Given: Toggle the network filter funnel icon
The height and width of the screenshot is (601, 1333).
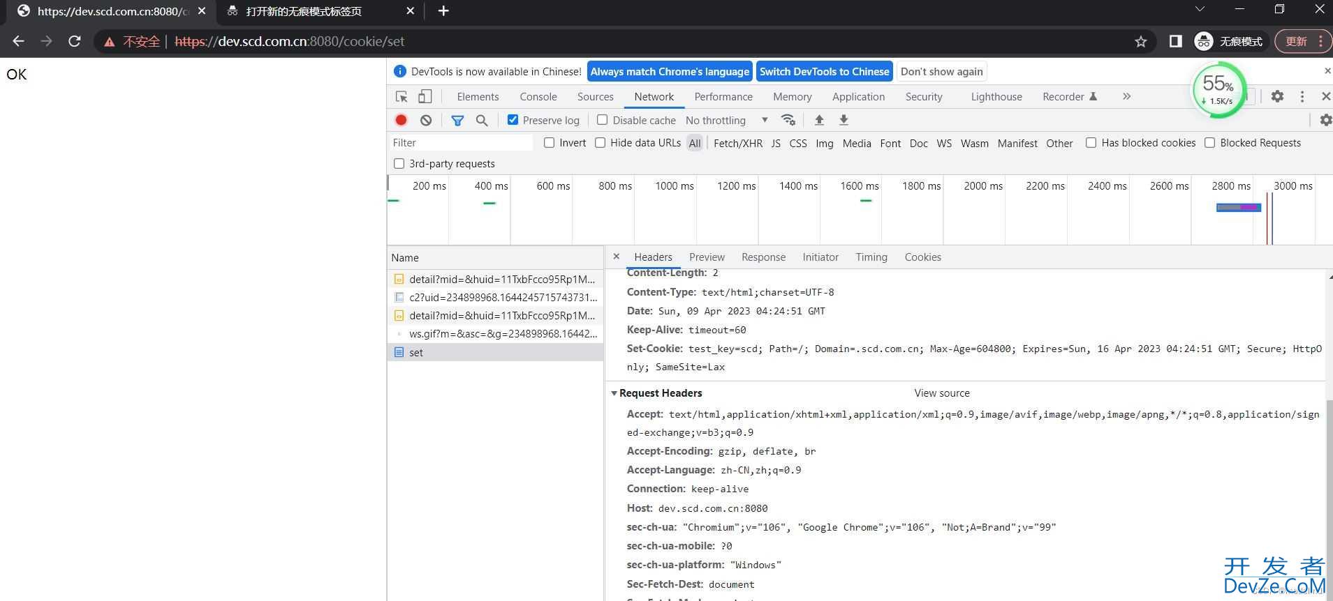Looking at the screenshot, I should [457, 120].
